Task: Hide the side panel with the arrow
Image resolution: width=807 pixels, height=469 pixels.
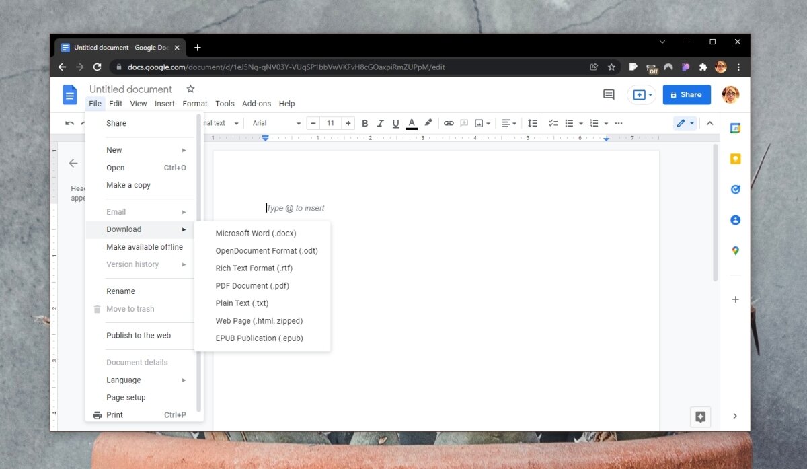Action: 735,416
